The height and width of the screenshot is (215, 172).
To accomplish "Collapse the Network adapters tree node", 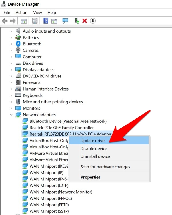I will click(x=11, y=115).
